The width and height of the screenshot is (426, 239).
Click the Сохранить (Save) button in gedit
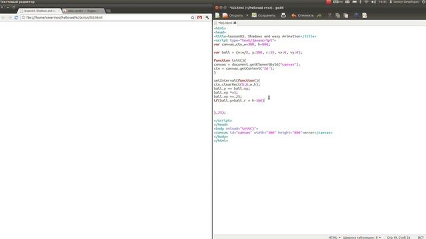[x=264, y=15]
